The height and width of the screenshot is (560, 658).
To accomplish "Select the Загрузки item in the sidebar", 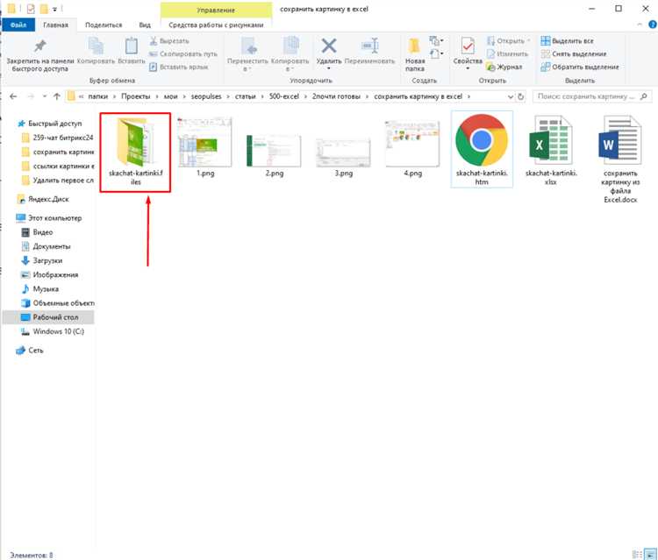I will (x=47, y=260).
